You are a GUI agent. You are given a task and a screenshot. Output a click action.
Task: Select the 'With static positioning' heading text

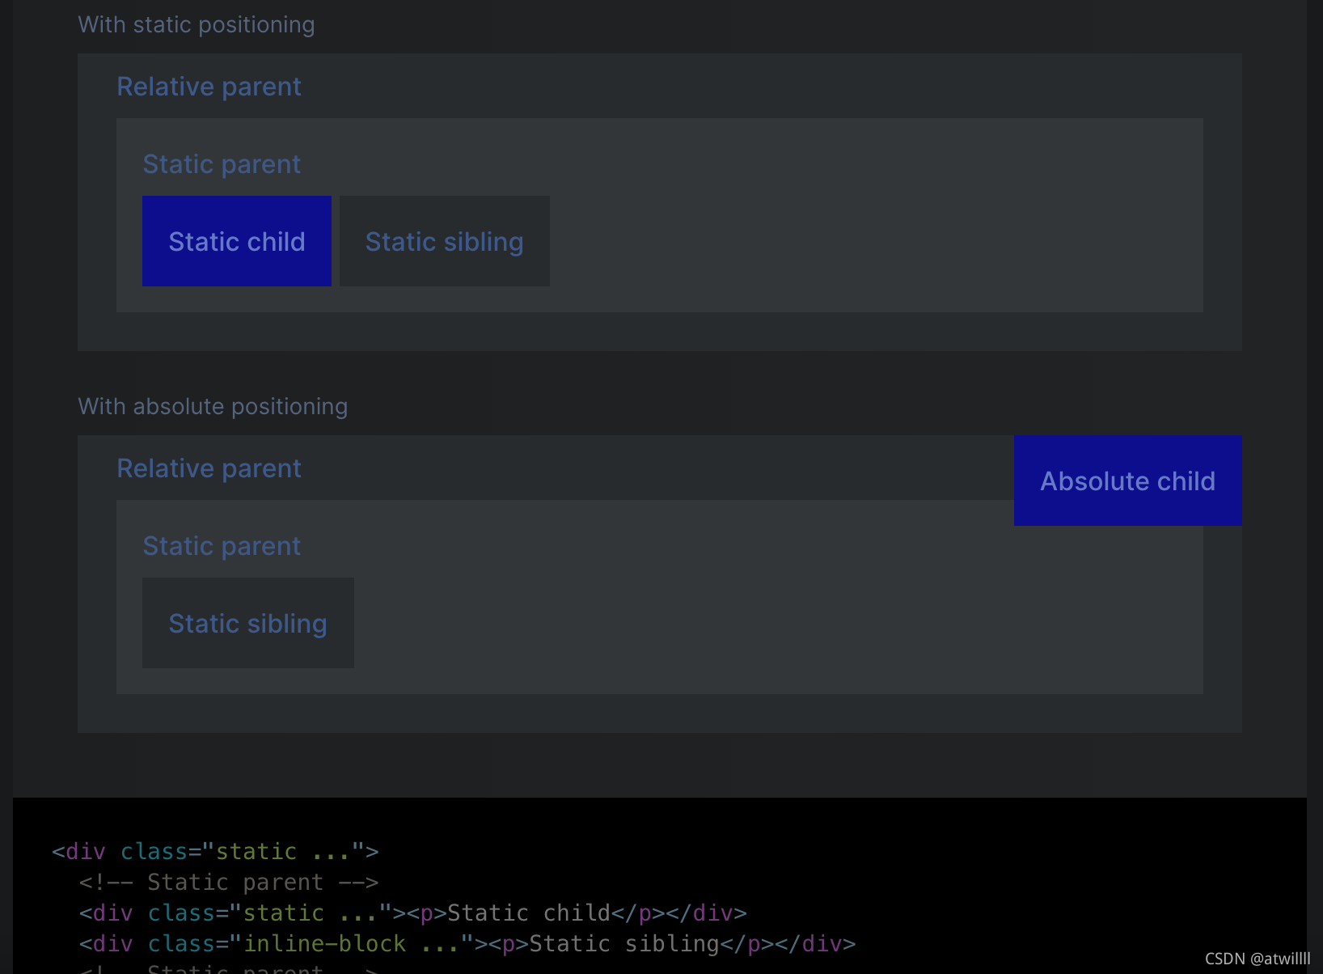197,25
